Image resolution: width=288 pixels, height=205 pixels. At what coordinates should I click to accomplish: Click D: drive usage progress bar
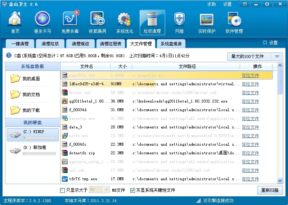pyautogui.click(x=39, y=154)
